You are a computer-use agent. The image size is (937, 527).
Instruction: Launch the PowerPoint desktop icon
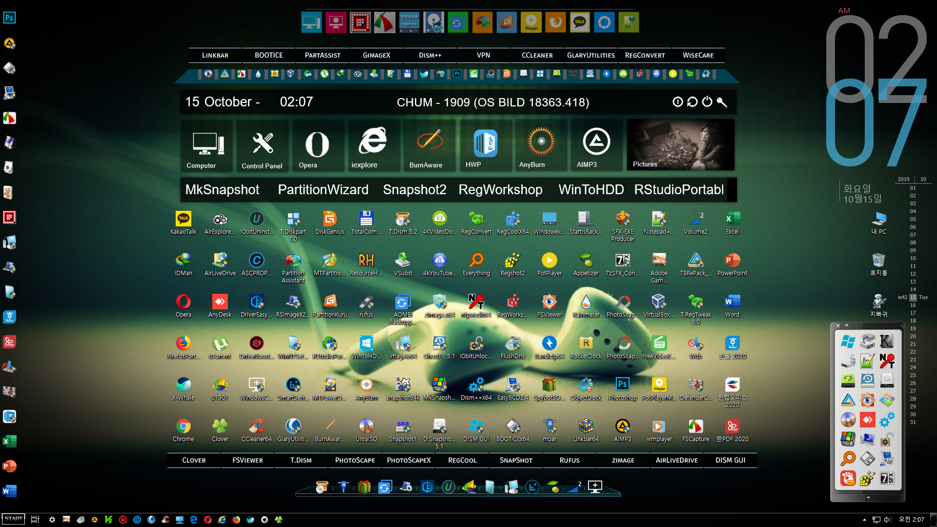[x=732, y=264]
